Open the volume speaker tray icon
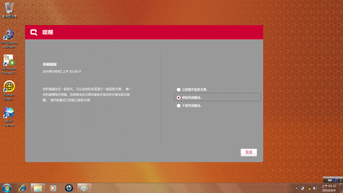 click(x=315, y=188)
